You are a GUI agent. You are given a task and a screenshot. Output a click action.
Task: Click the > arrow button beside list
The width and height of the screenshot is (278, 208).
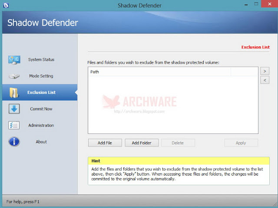(265, 71)
